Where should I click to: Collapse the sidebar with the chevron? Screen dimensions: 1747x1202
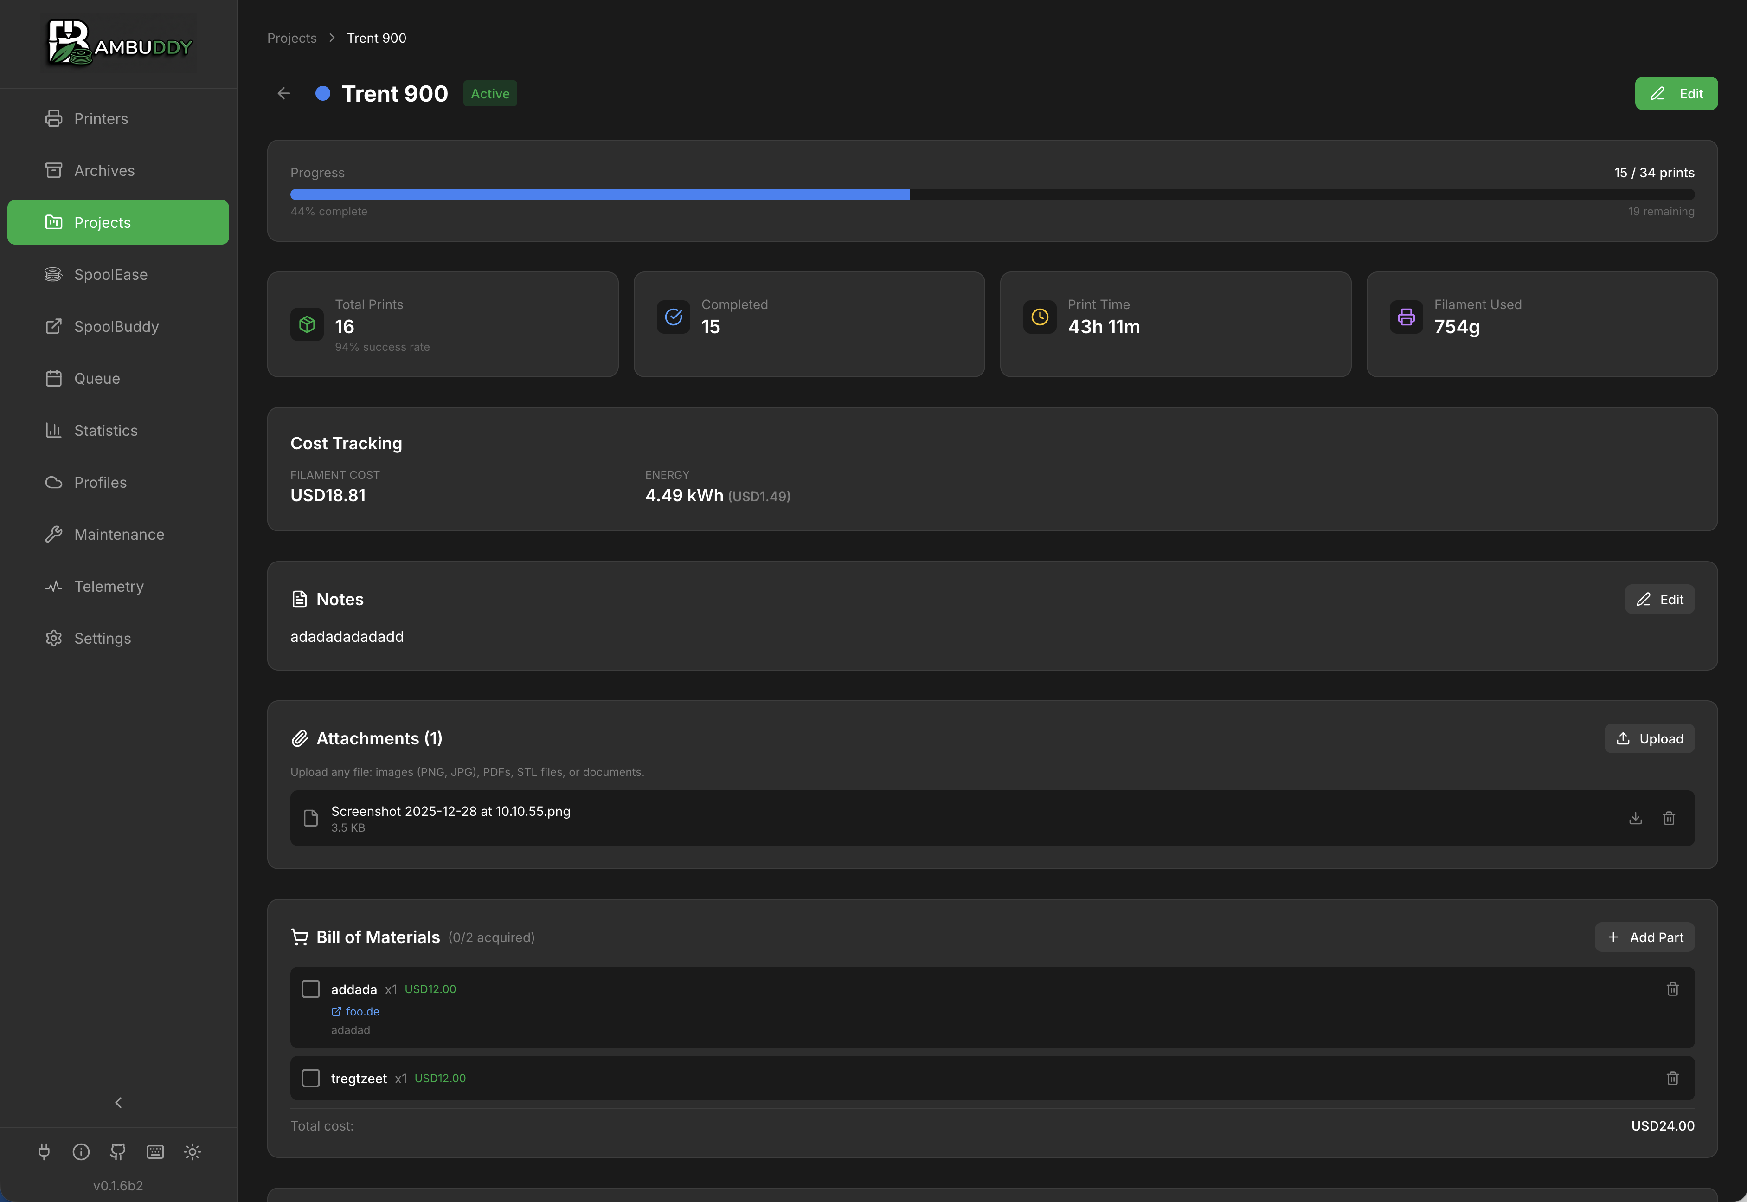click(x=118, y=1103)
